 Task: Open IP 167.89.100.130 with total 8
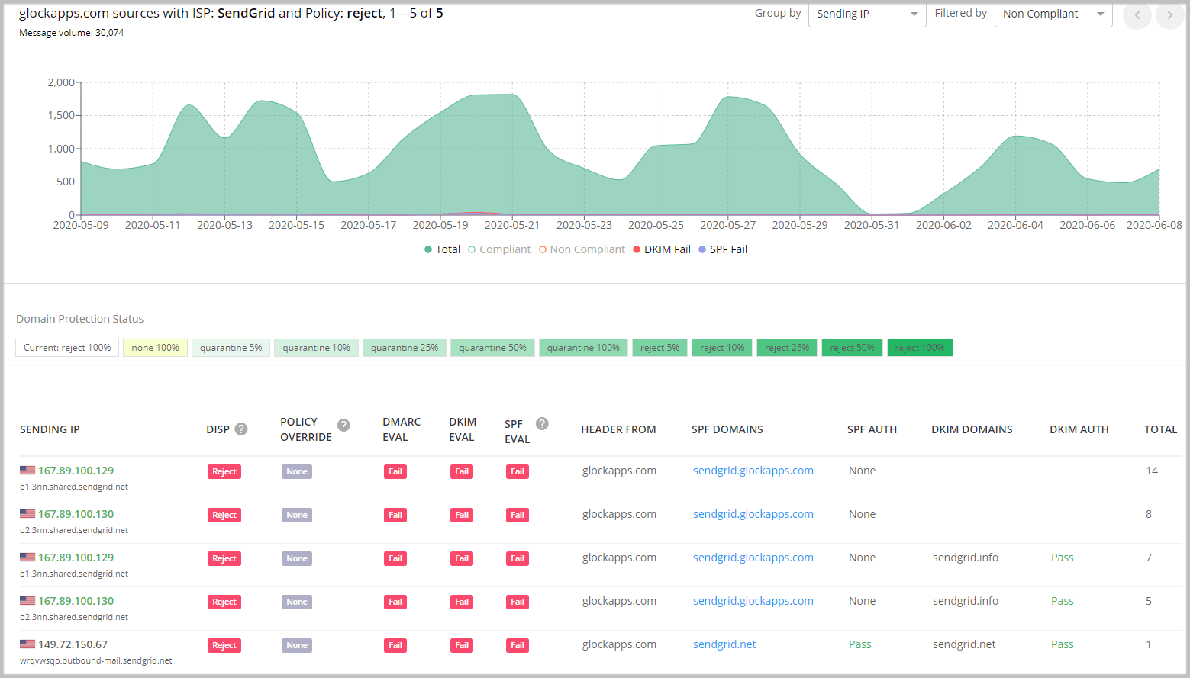point(76,514)
